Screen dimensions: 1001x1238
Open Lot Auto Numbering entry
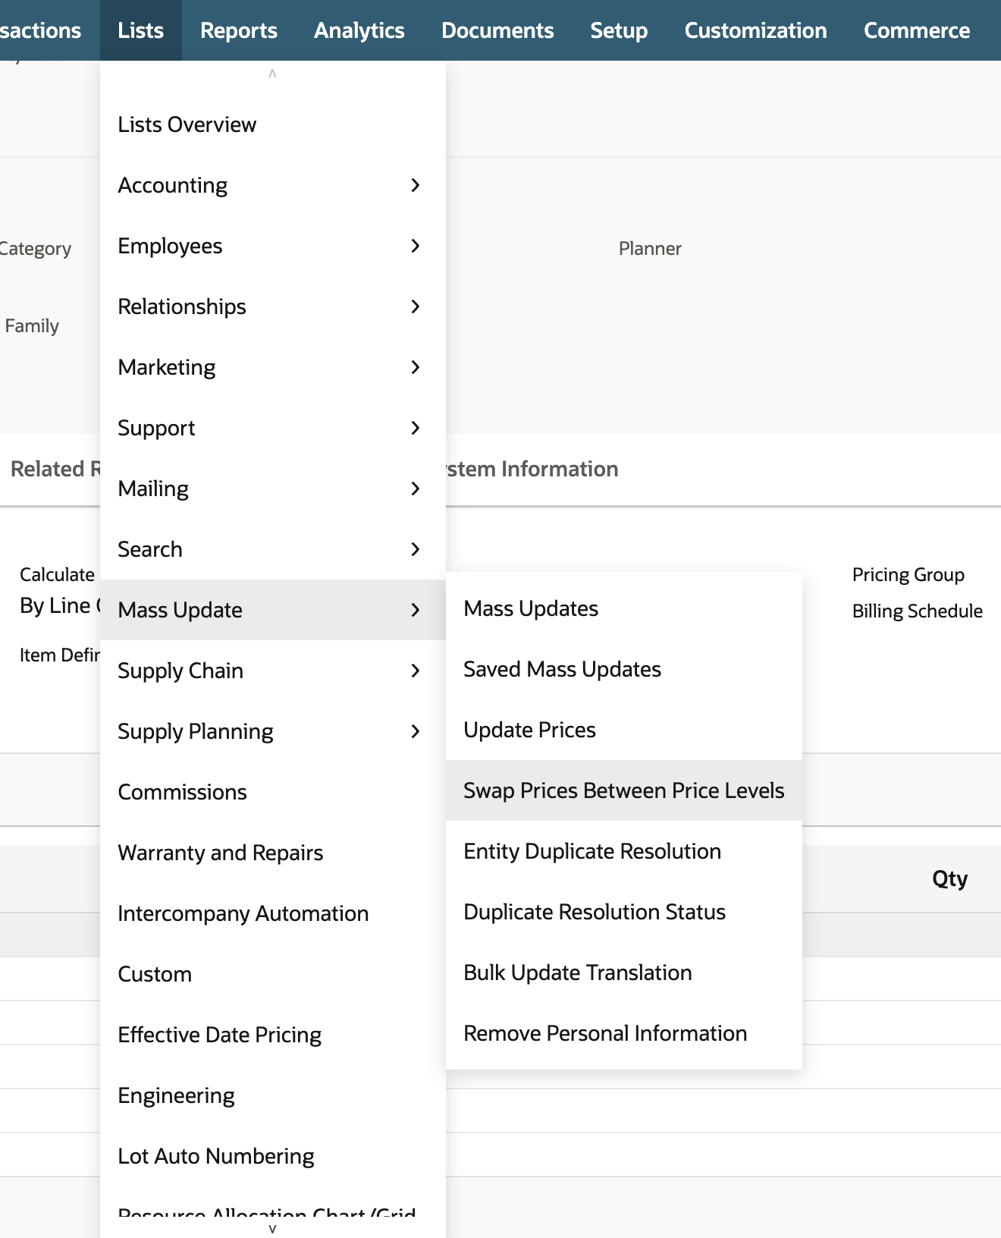[x=273, y=1156]
